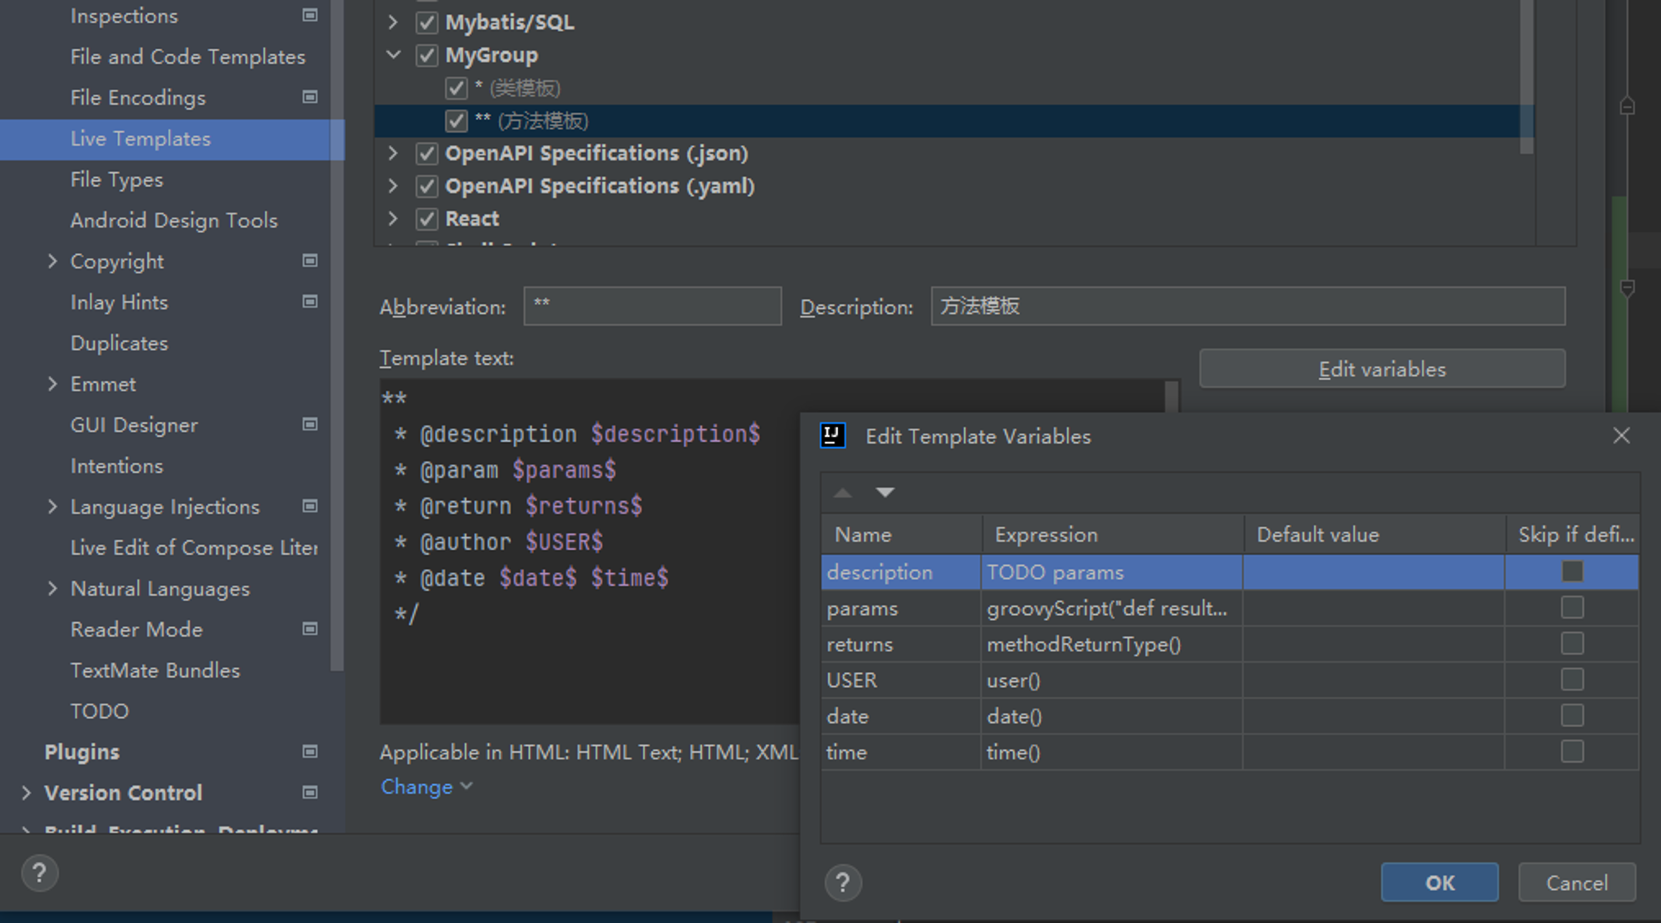
Task: Click project-level icon beside Reader Mode
Action: pos(310,629)
